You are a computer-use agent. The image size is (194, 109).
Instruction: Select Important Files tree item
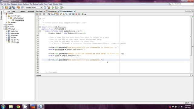[15, 40]
